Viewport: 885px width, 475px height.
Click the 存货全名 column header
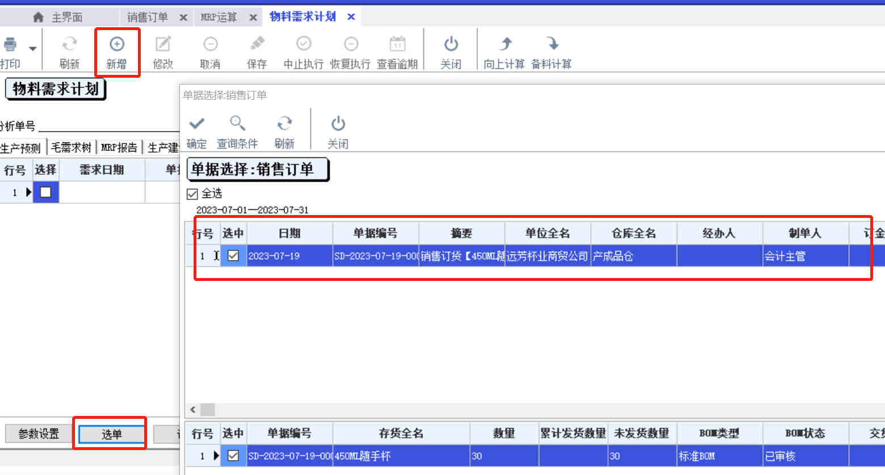coord(401,433)
